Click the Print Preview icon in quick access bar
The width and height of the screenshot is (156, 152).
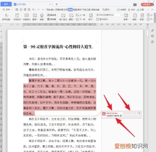29,10
